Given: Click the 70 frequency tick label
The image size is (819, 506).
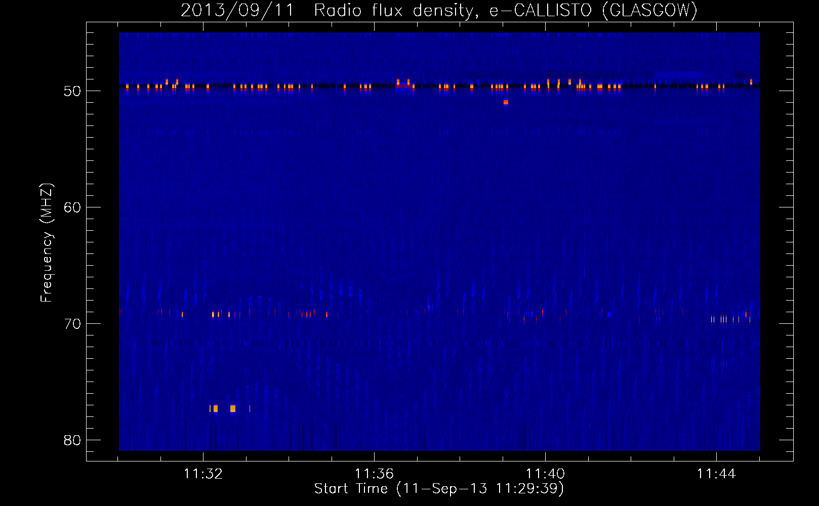Looking at the screenshot, I should 72,324.
